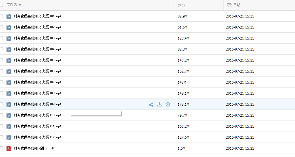
Task: Click size value 173.1M
Action: 183,104
